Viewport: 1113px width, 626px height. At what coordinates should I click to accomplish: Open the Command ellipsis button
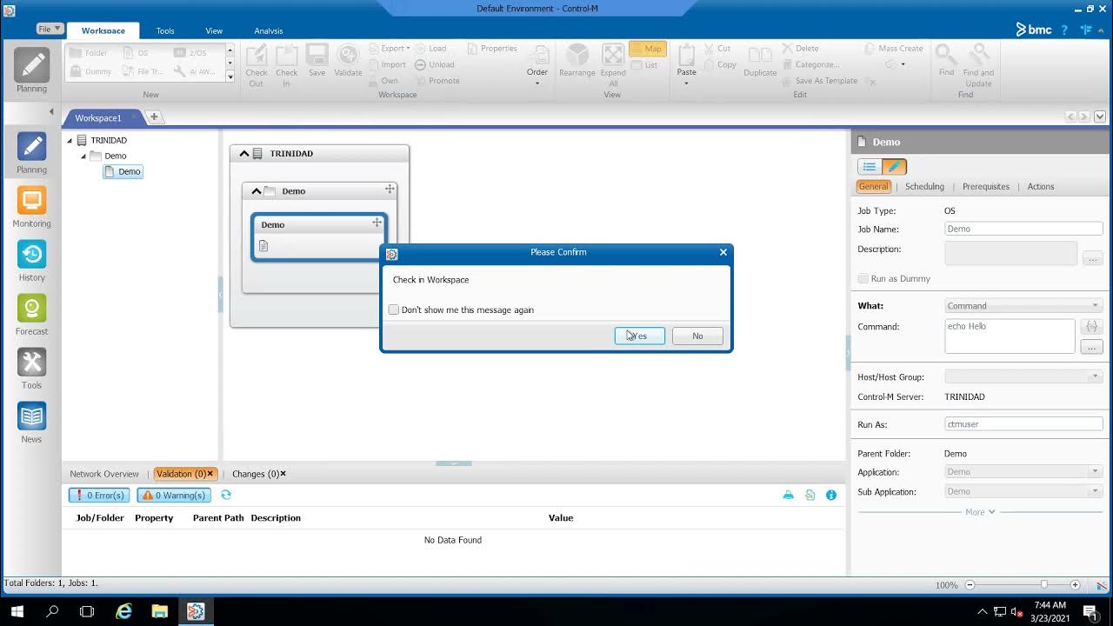click(x=1091, y=347)
